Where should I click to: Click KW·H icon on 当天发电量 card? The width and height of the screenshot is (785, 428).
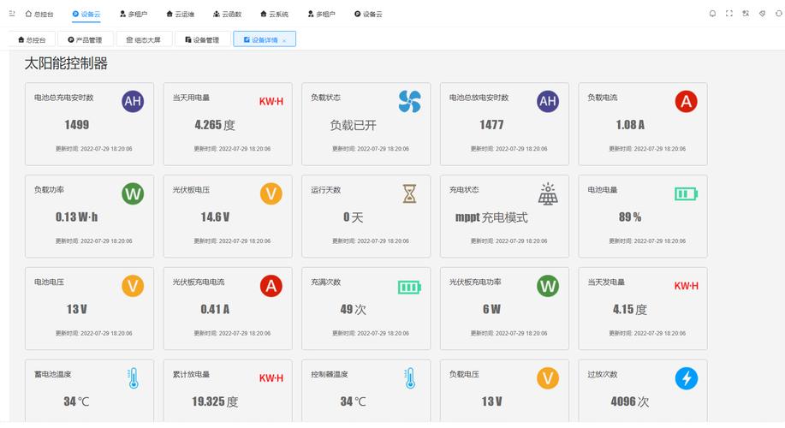(x=686, y=287)
